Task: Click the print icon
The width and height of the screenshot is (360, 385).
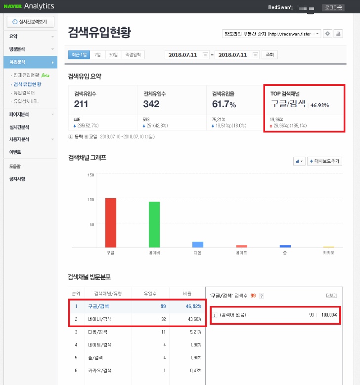Action: [x=338, y=34]
